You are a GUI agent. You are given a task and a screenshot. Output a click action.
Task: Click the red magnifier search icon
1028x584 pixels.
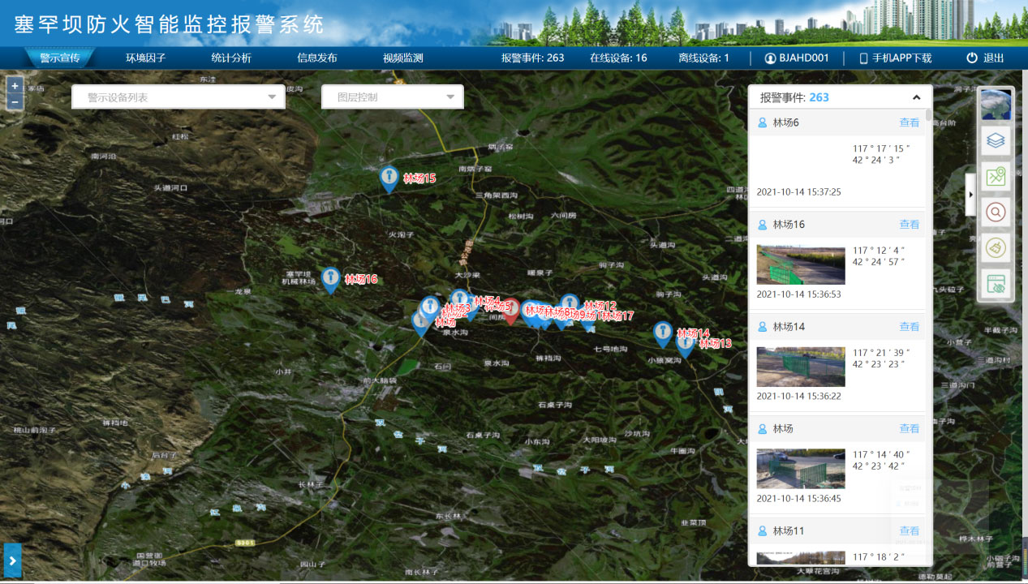(996, 212)
